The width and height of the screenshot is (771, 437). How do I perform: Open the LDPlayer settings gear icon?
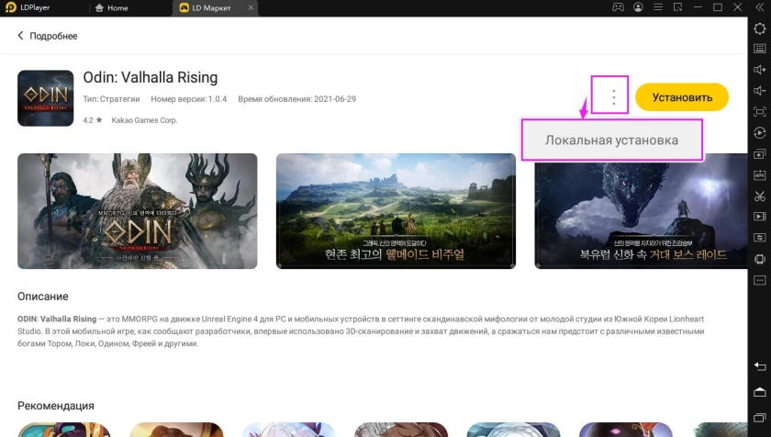[760, 28]
